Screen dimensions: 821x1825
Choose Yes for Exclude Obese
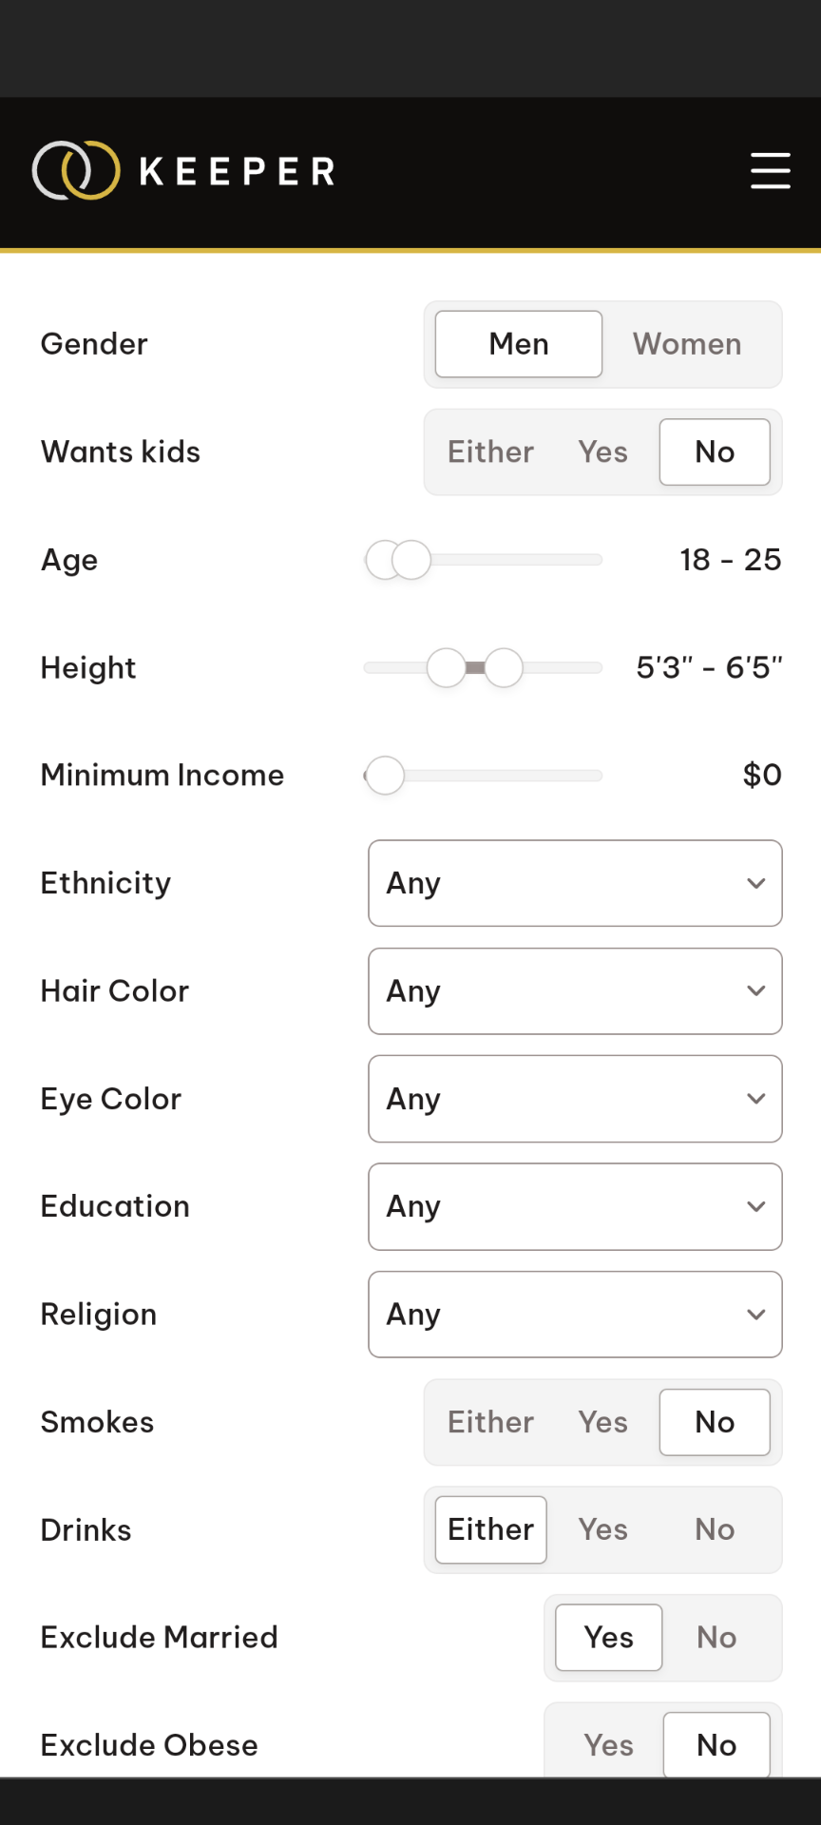(608, 1745)
